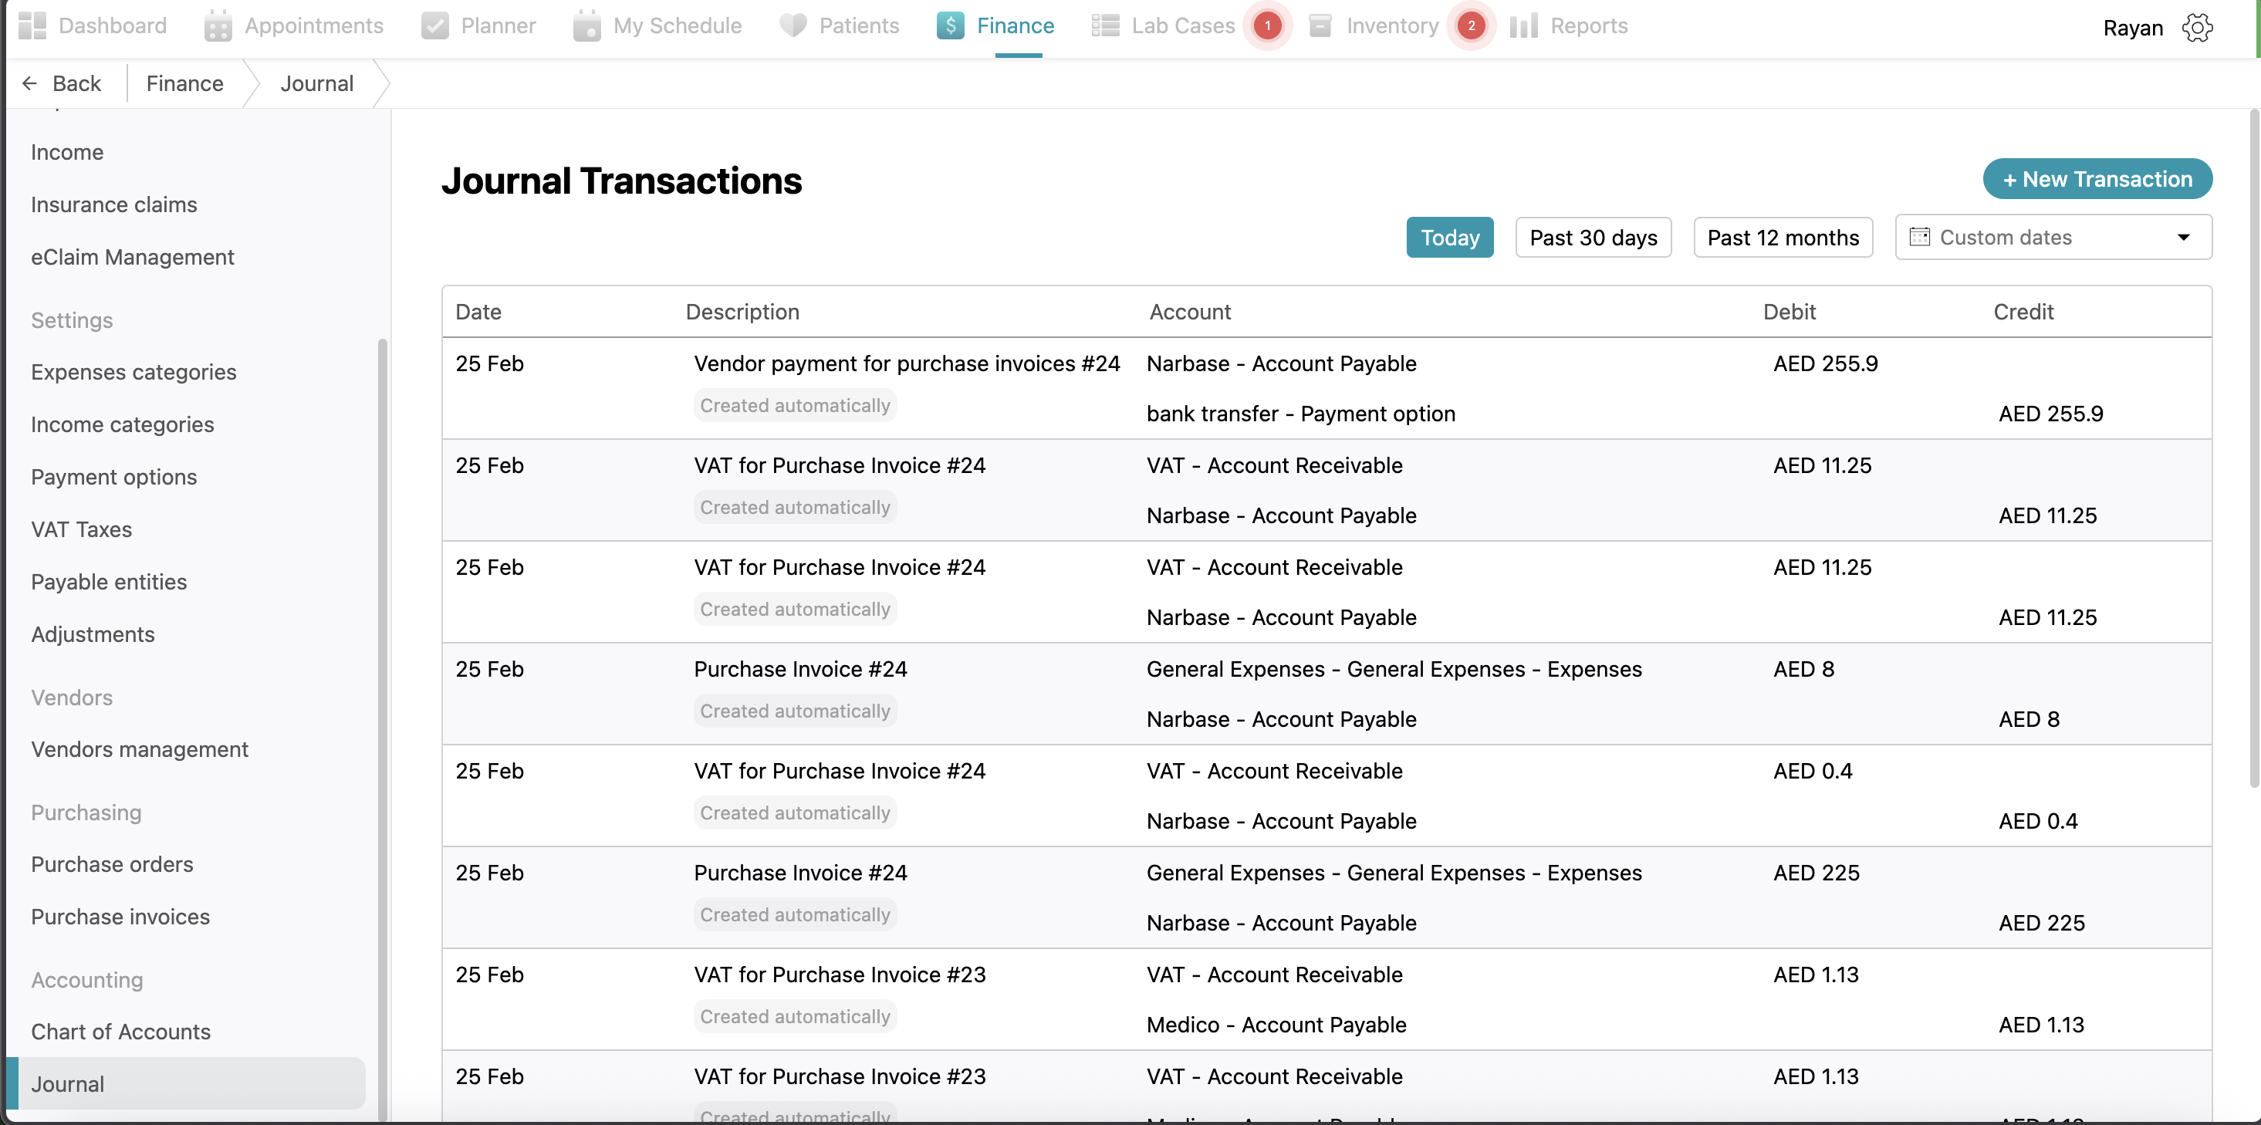Click the Dashboard grid icon
Image resolution: width=2261 pixels, height=1125 pixels.
click(32, 25)
